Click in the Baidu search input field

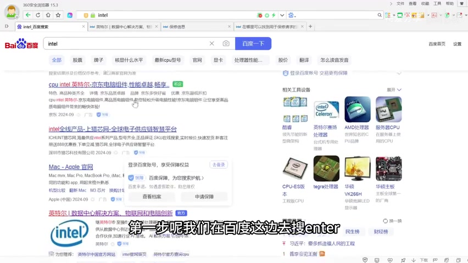click(127, 43)
